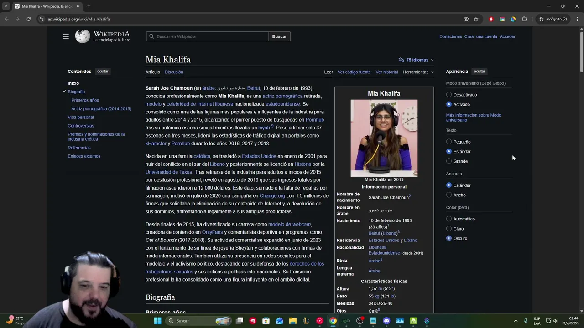Click the volume speaker tray icon
584x328 pixels.
555,321
